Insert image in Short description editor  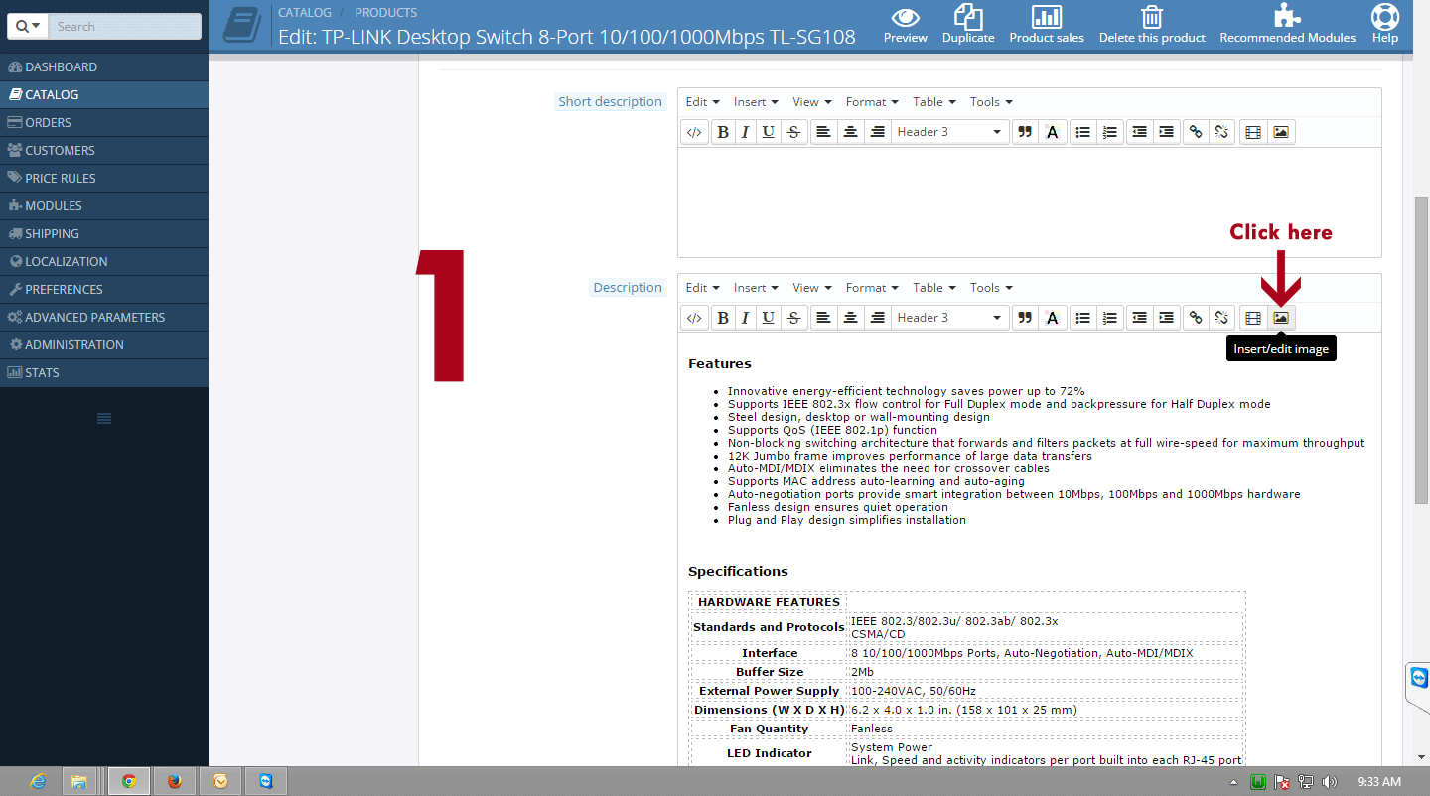pos(1281,132)
